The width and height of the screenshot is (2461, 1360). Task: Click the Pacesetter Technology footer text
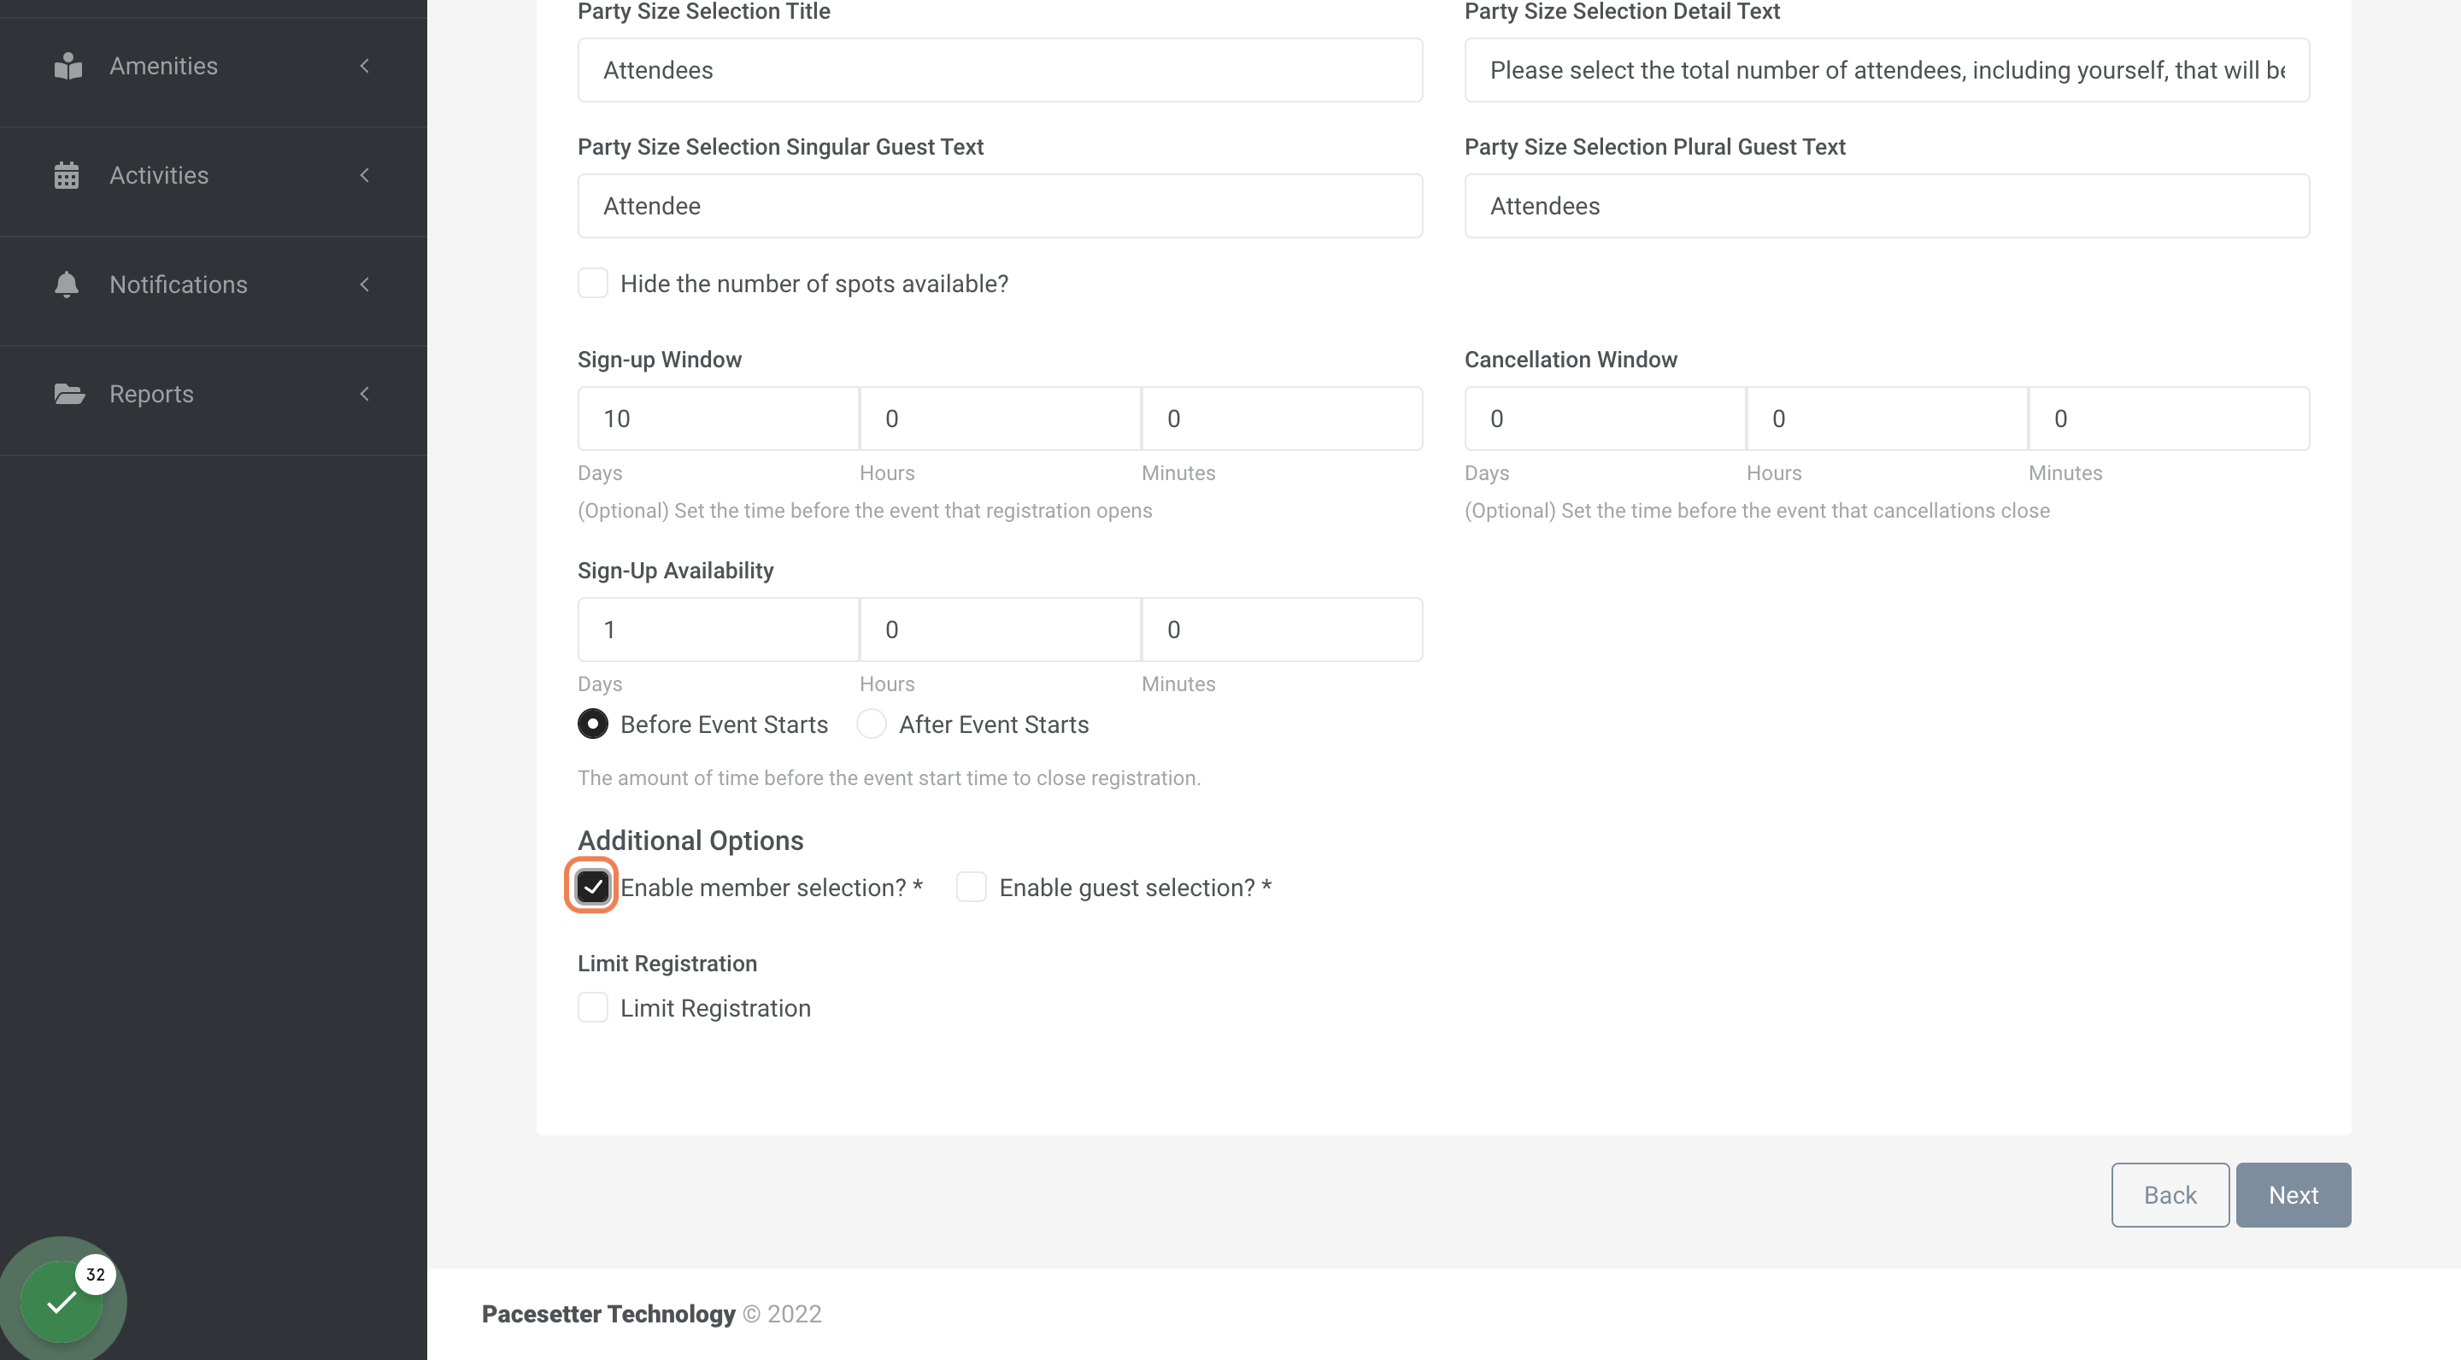608,1314
